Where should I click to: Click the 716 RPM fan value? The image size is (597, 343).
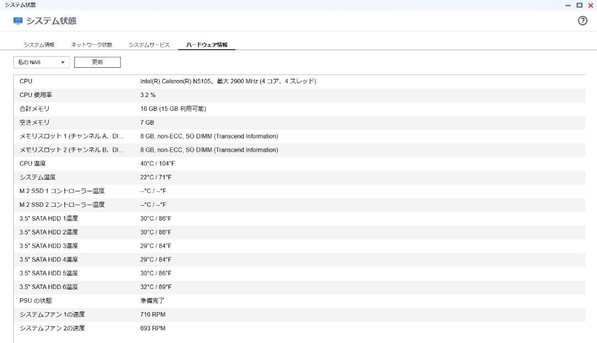tap(153, 314)
